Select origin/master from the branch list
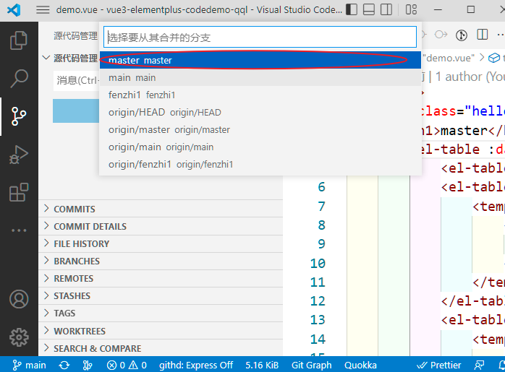505x372 pixels. [260, 129]
